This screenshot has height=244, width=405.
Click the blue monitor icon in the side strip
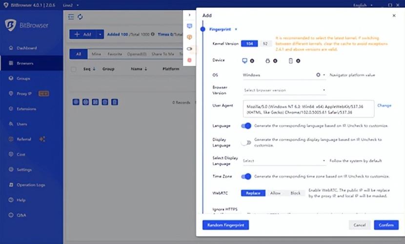189,26
